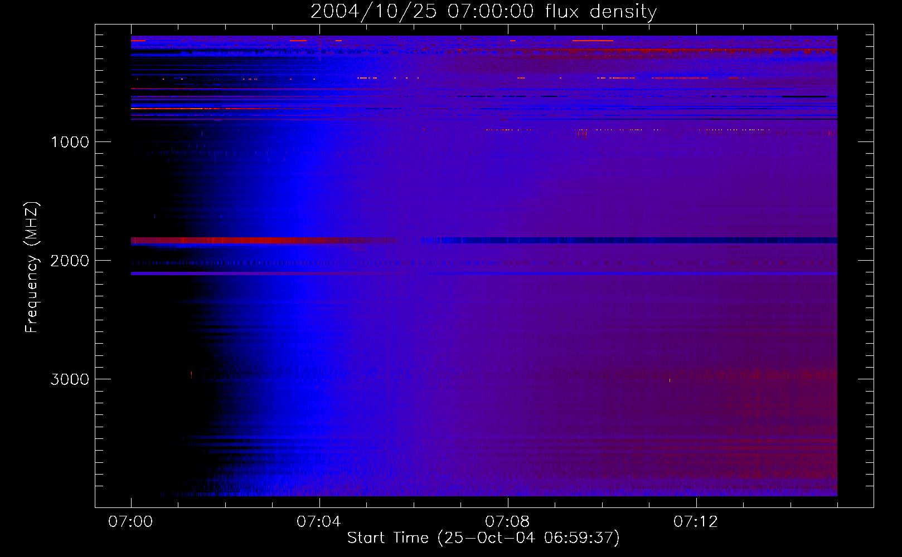Click the 07:00 time tick label
This screenshot has width=902, height=557.
pos(130,522)
